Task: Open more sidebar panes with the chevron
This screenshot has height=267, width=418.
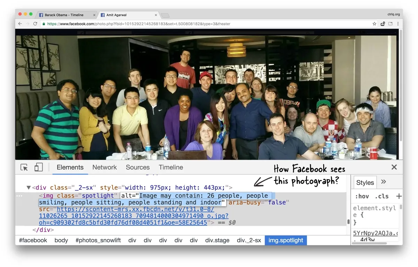Action: point(384,182)
